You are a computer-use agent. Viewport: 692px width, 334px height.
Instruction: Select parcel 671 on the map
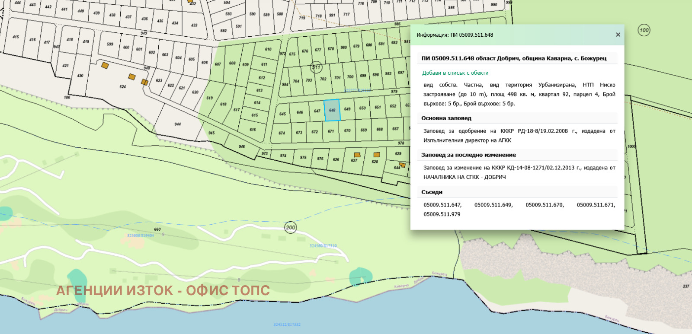point(331,131)
